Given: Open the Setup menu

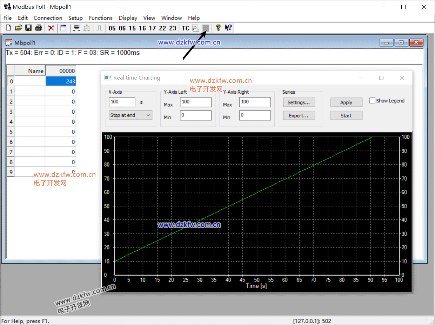Looking at the screenshot, I should [x=75, y=18].
